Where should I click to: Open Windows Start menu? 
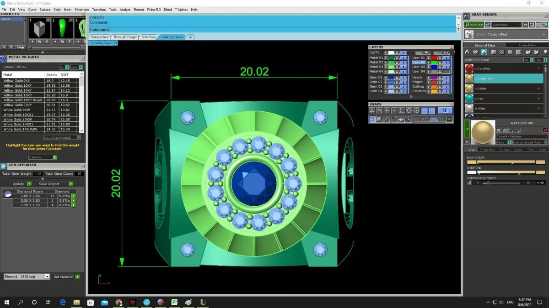point(7,302)
